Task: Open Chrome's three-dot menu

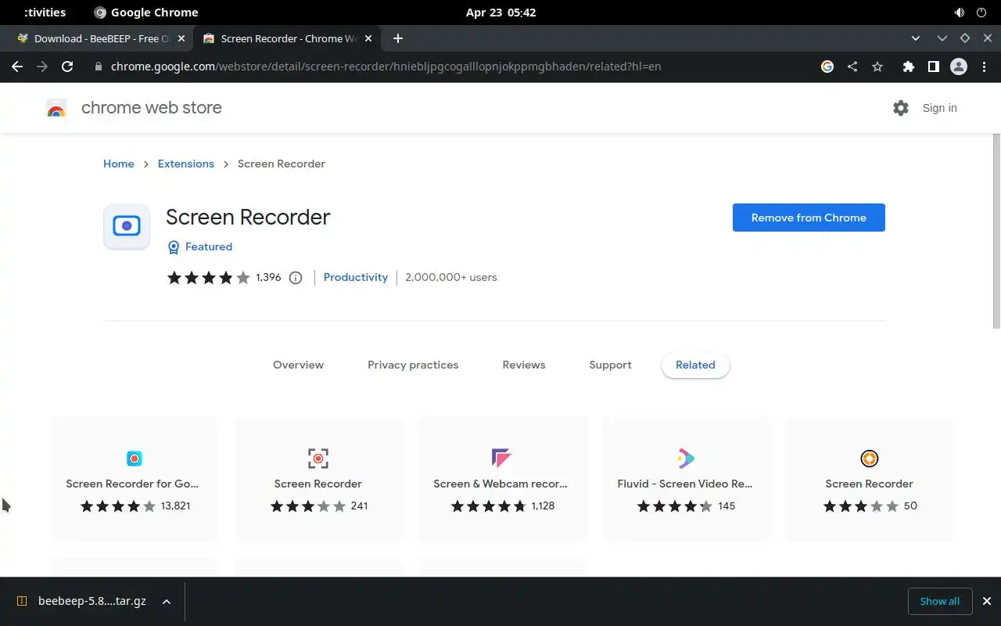Action: coord(984,67)
